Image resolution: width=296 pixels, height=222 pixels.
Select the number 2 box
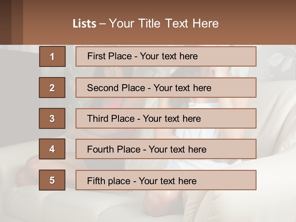tap(52, 88)
